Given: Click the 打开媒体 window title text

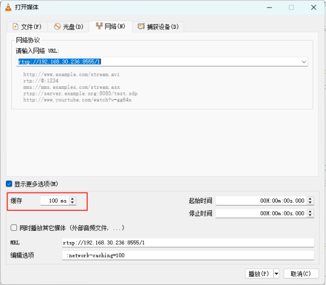Looking at the screenshot, I should pos(27,7).
